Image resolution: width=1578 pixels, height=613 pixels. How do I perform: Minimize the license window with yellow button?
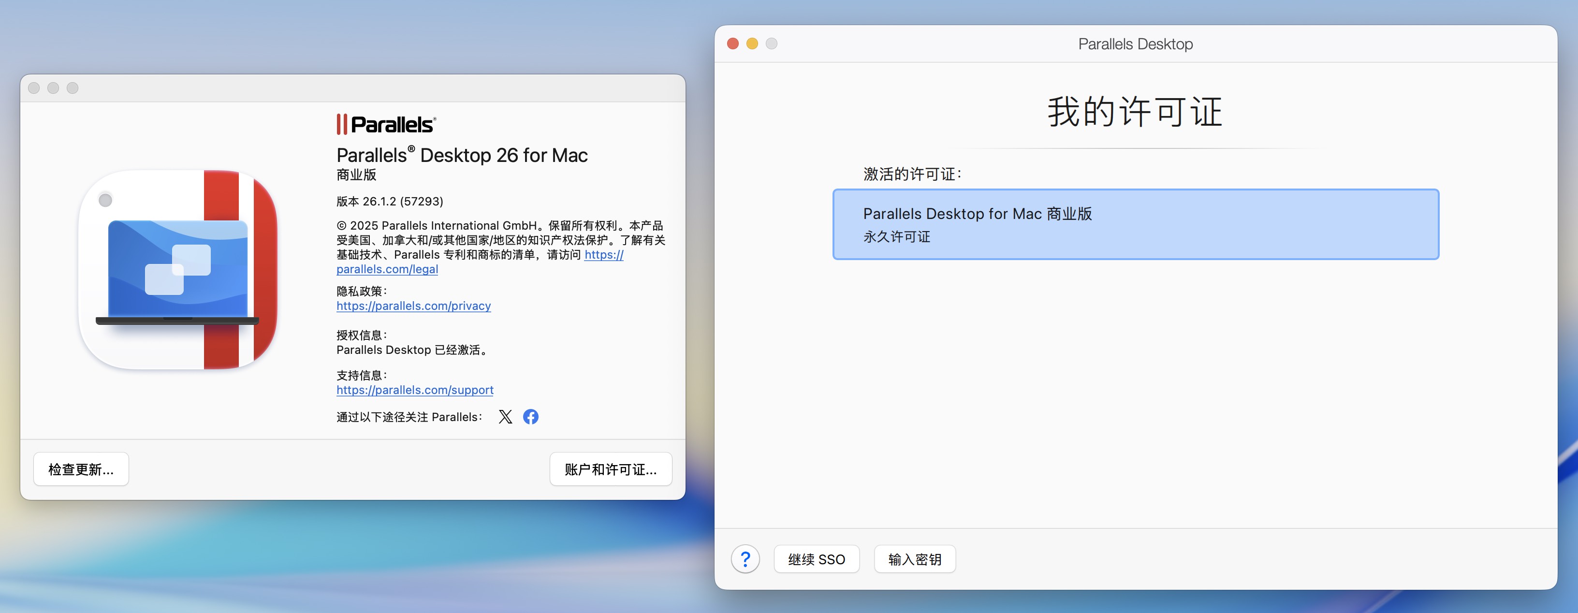(x=752, y=44)
